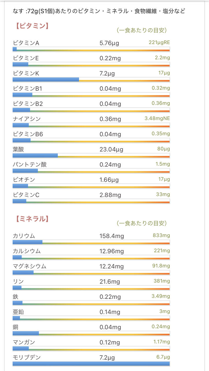
Task: Click the ビタミンC value 2.88mg
Action: point(110,195)
